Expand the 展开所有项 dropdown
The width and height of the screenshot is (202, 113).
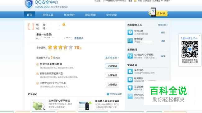[112, 58]
